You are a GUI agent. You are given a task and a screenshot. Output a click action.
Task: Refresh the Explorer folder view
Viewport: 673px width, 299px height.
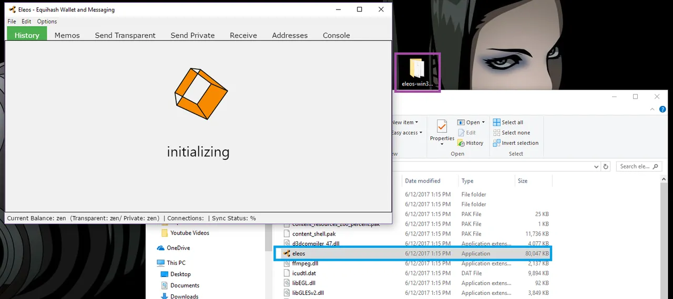[x=606, y=166]
